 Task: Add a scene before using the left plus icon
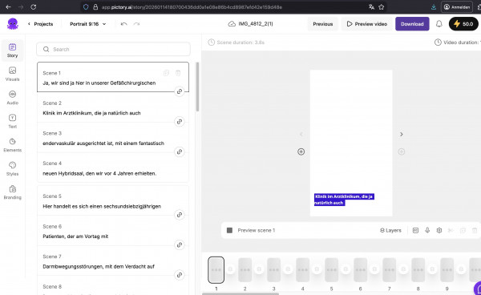pyautogui.click(x=301, y=152)
